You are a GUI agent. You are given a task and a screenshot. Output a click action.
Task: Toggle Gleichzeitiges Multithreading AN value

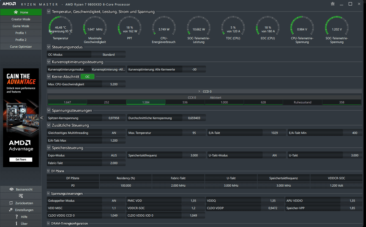114,133
